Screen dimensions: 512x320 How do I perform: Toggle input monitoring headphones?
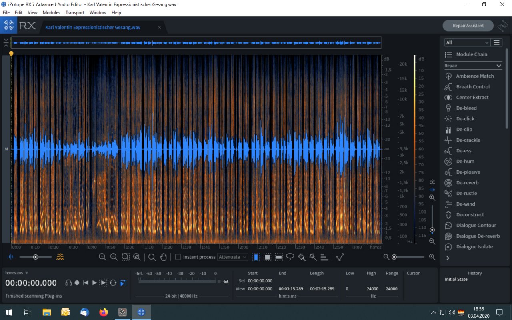point(68,283)
